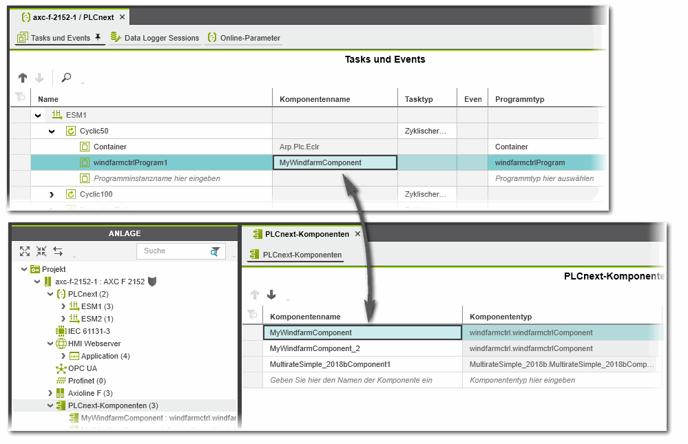
Task: Select OPC UA in the project tree
Action: click(82, 368)
